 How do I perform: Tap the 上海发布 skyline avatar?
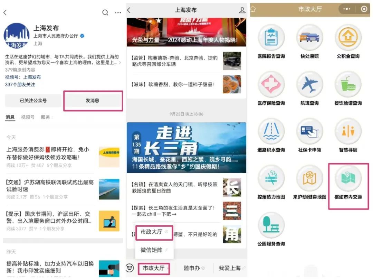(x=17, y=36)
